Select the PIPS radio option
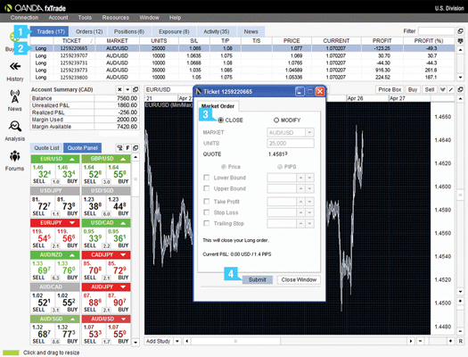The height and width of the screenshot is (357, 468). point(280,167)
